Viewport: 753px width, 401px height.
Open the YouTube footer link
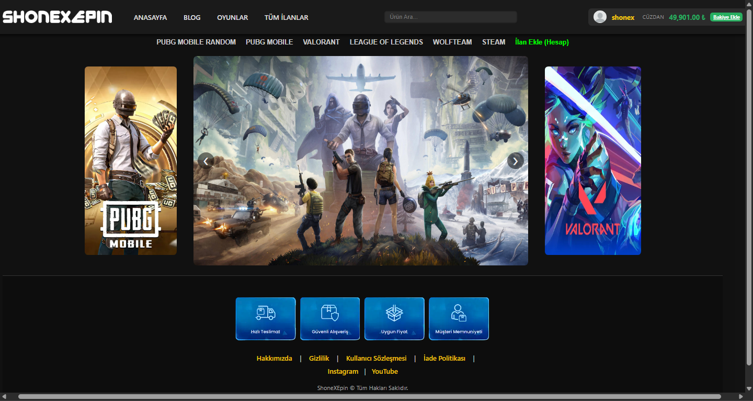pyautogui.click(x=385, y=372)
